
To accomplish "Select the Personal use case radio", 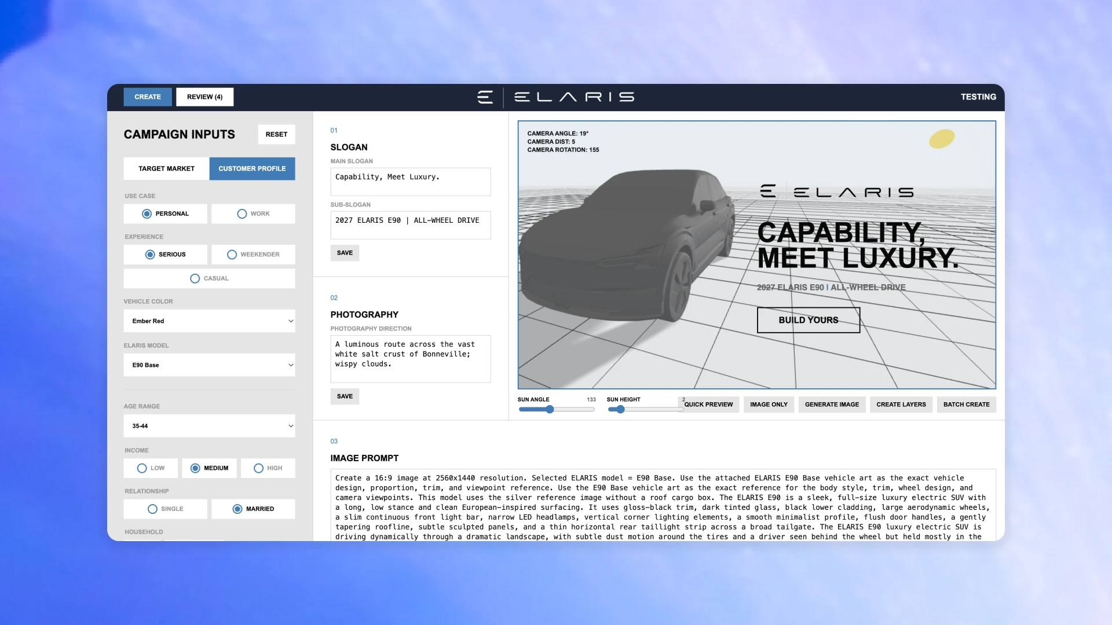I will tap(166, 214).
